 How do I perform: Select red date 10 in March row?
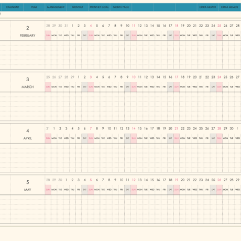(x=134, y=77)
